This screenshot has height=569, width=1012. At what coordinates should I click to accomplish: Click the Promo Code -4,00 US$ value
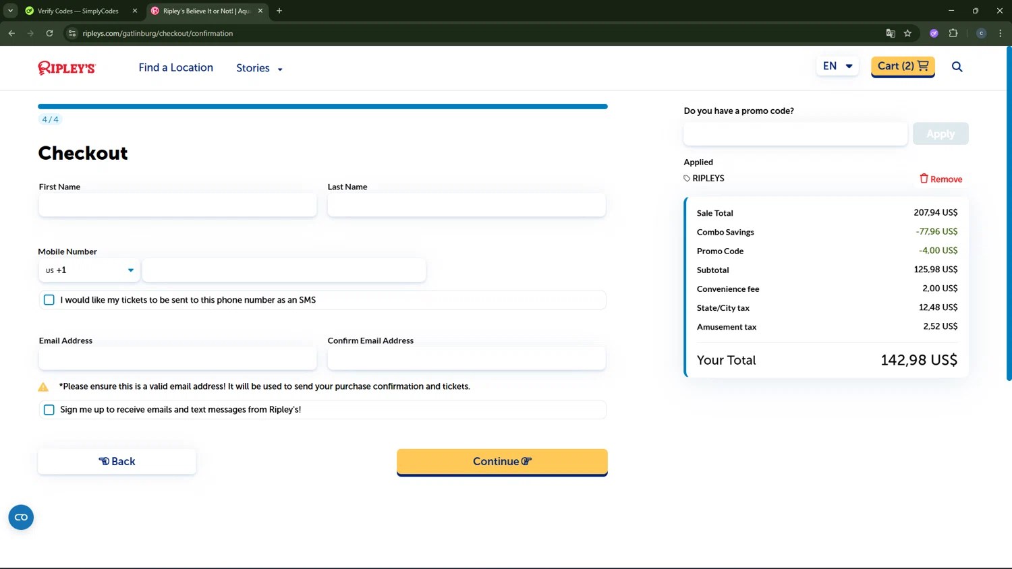pyautogui.click(x=938, y=250)
